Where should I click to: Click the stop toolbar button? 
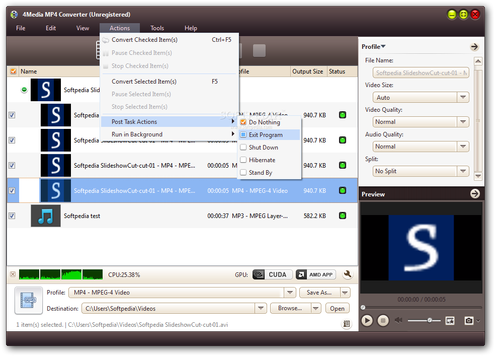tap(259, 50)
